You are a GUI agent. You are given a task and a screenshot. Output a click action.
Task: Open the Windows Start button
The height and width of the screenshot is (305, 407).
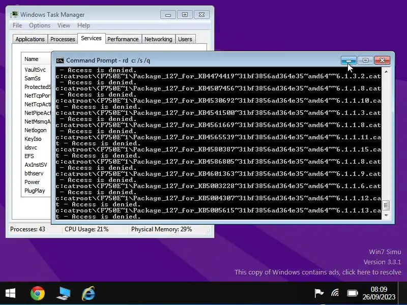pyautogui.click(x=10, y=293)
